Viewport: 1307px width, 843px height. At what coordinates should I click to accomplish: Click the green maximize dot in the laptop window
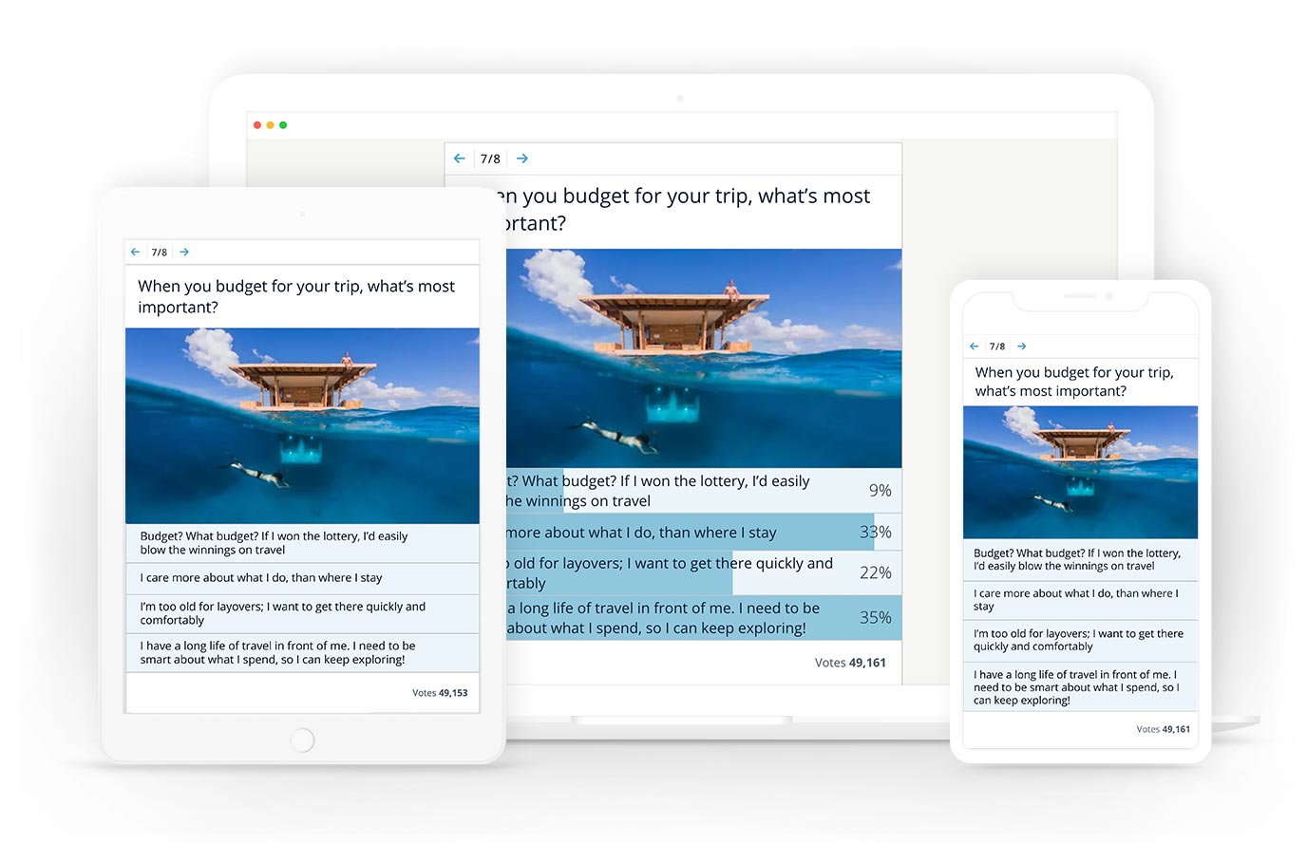coord(283,125)
